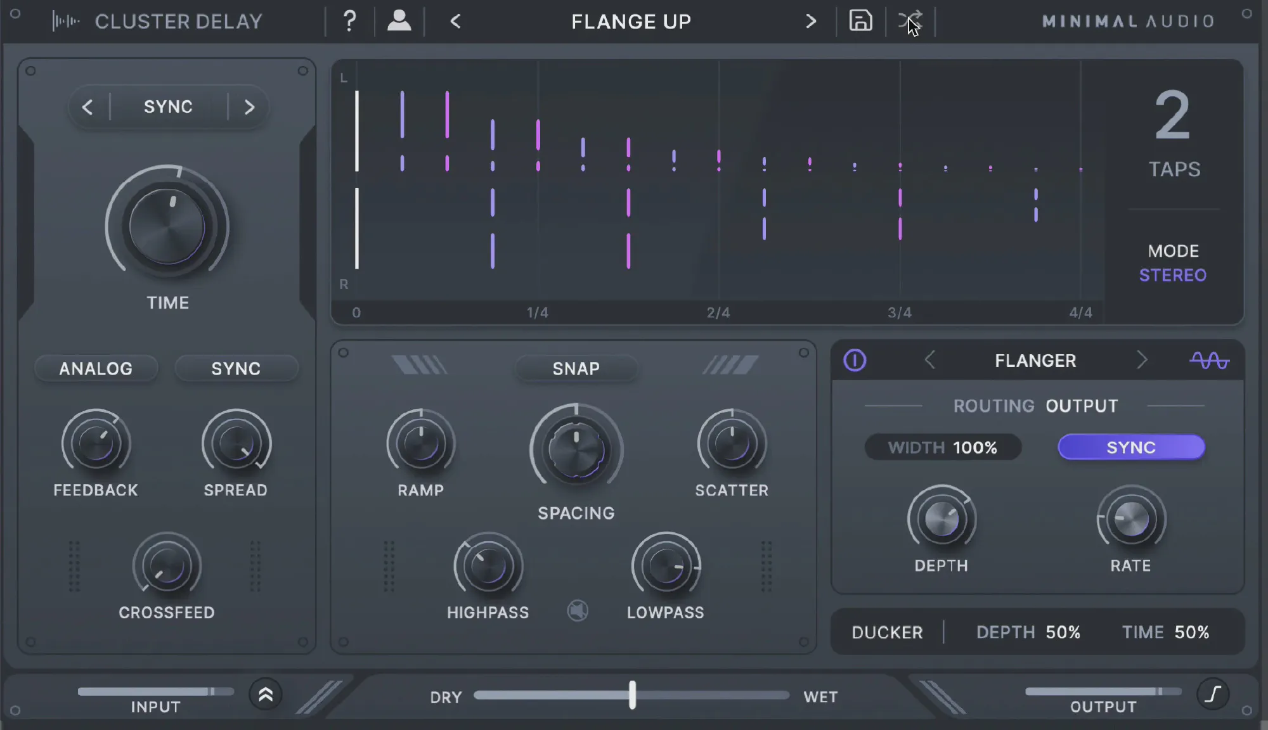Click the randomize shuffle icon

910,21
